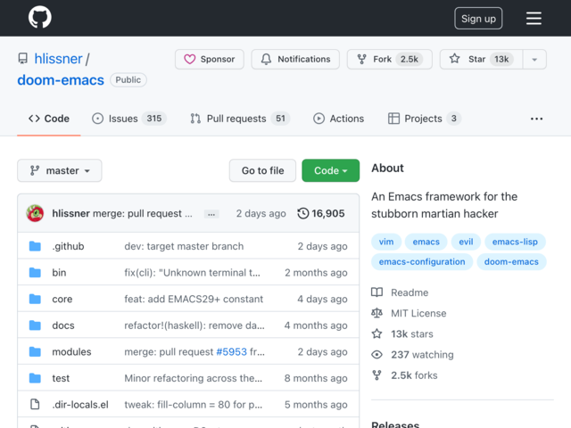Open the Pull requests tab

240,119
